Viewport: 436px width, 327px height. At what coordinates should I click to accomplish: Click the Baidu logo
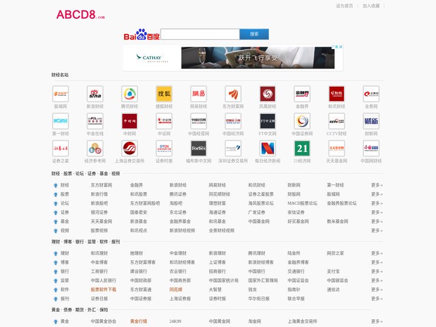[x=142, y=35]
